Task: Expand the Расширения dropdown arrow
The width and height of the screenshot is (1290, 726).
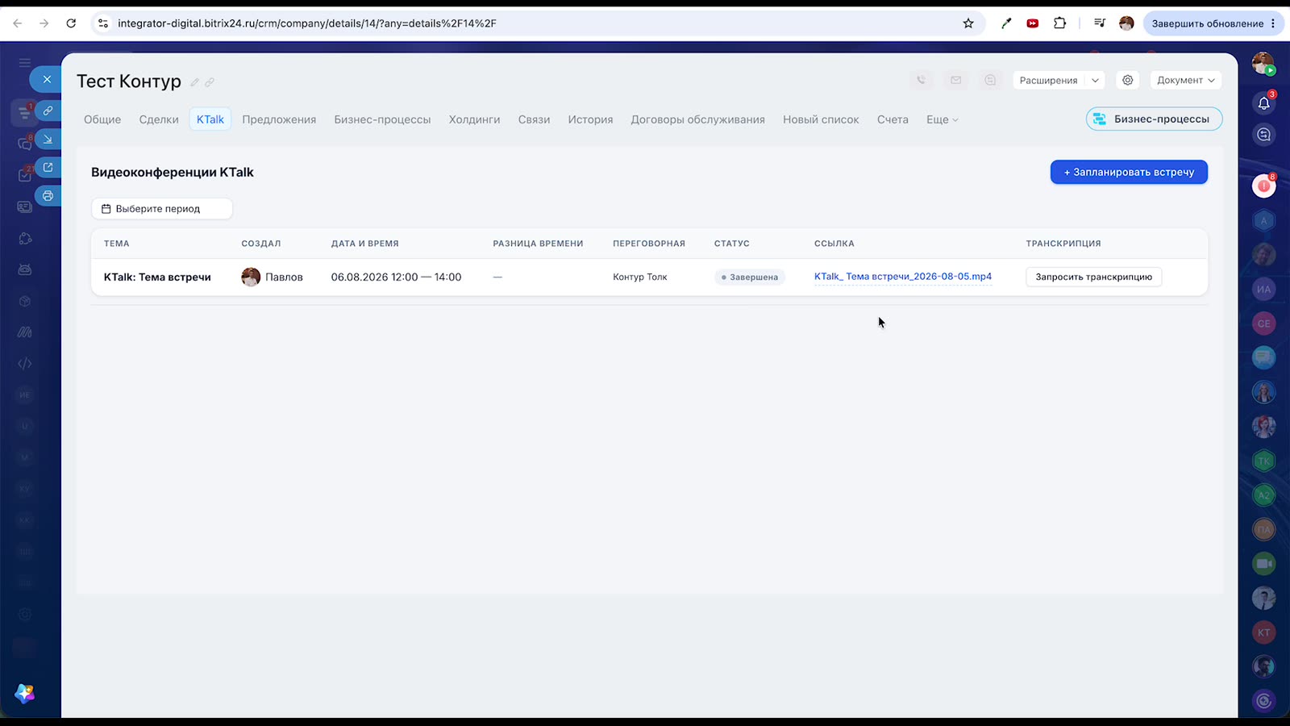Action: pos(1095,80)
